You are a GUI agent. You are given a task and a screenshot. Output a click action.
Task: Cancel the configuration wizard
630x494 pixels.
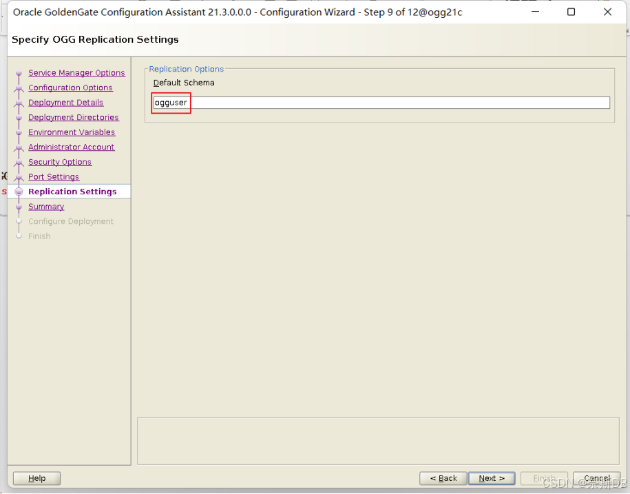(597, 478)
